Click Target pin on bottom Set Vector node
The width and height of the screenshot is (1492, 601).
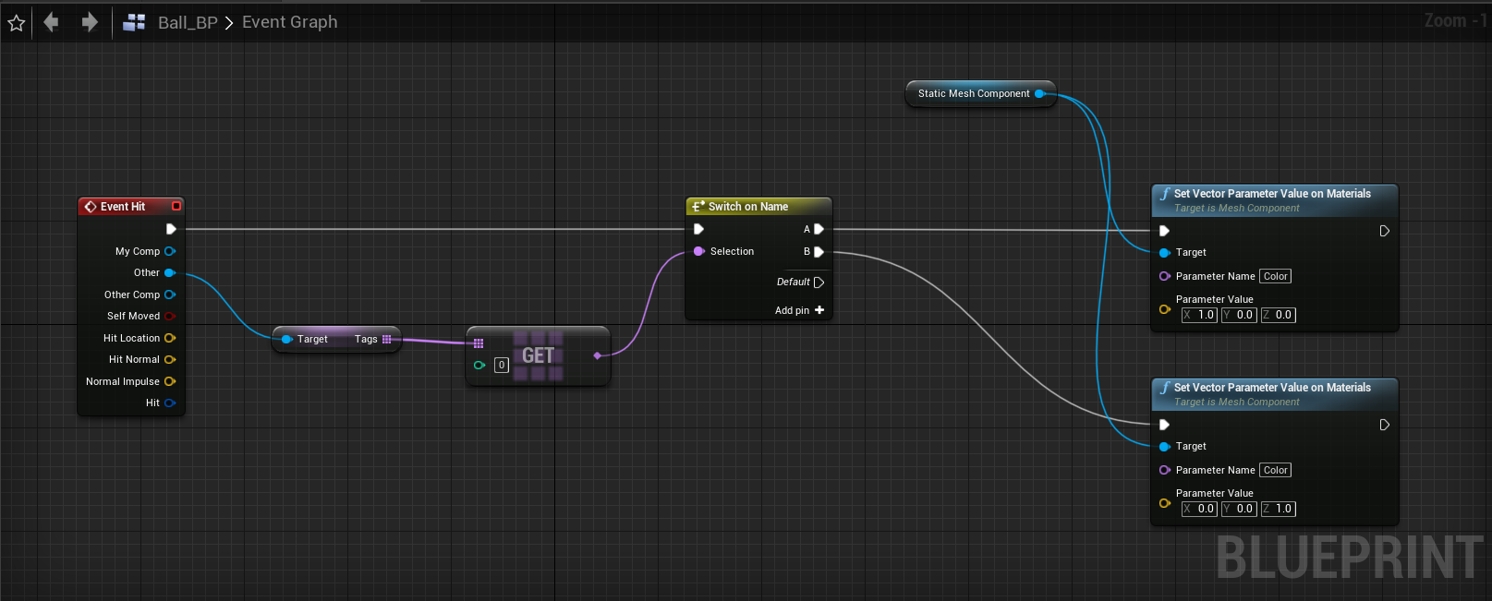(x=1165, y=446)
